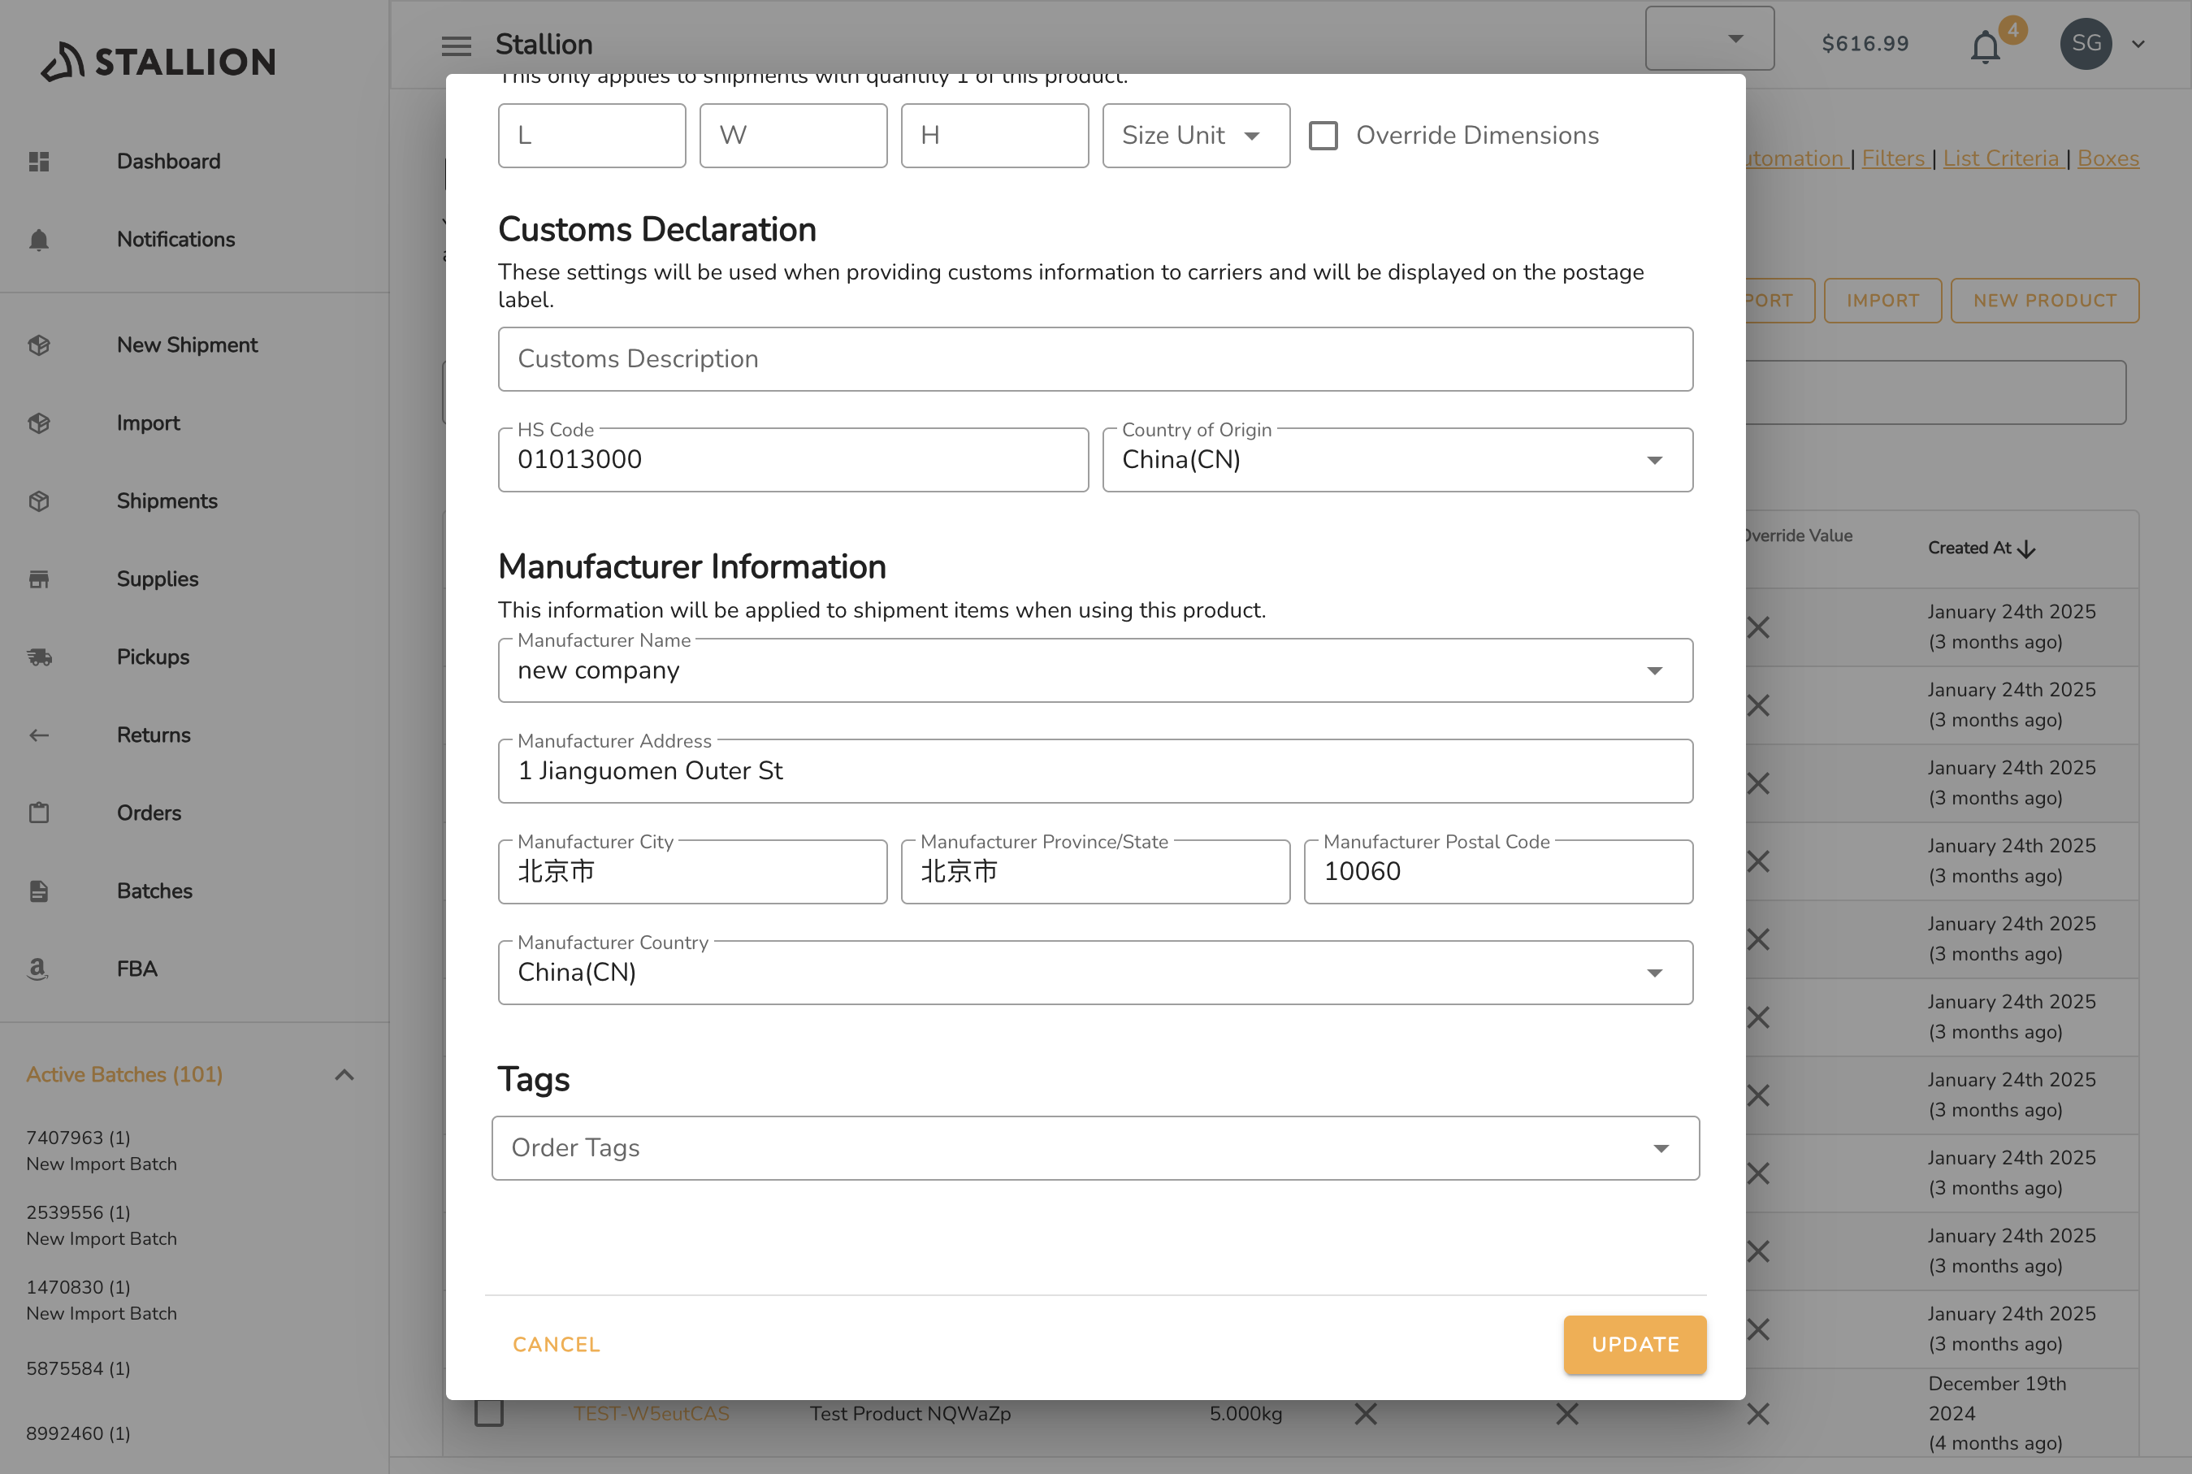Click the Stallion logo
Image resolution: width=2192 pixels, height=1474 pixels.
(x=158, y=61)
